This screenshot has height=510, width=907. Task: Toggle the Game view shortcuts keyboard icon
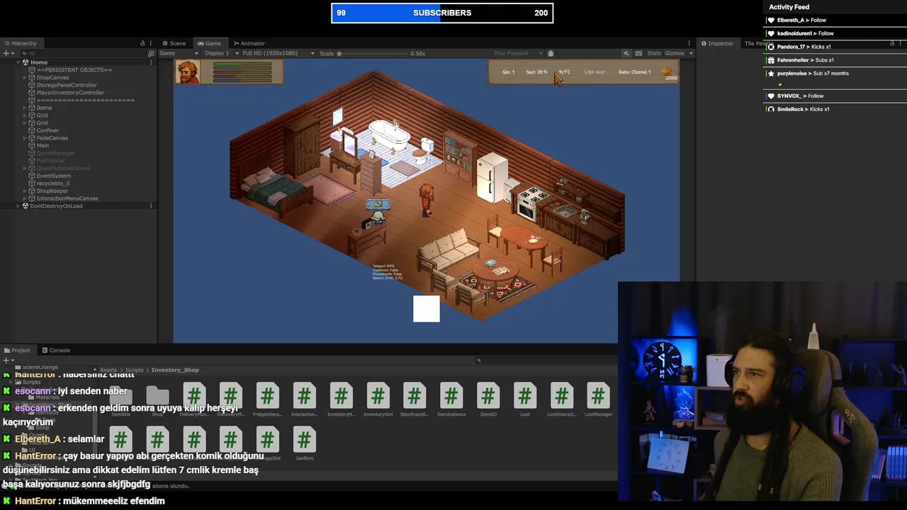pos(638,53)
